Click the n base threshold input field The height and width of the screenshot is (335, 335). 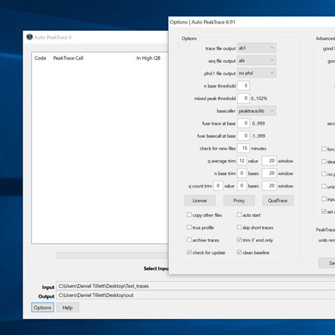click(243, 86)
